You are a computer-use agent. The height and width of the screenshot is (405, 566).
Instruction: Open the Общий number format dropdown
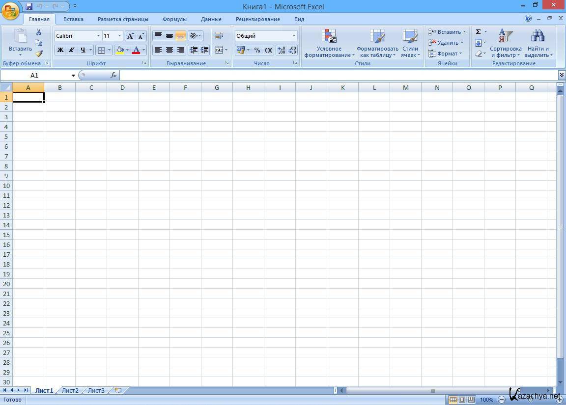[x=294, y=36]
